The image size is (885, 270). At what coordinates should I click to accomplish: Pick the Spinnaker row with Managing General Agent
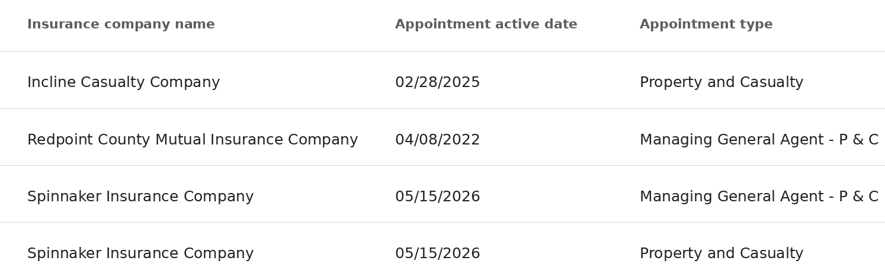(x=443, y=194)
